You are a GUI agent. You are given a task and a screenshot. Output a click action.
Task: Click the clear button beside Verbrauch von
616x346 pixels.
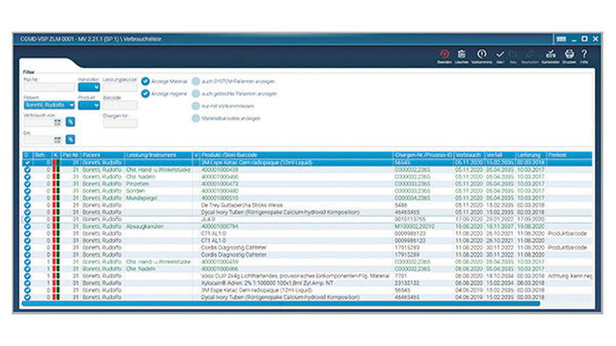point(70,123)
